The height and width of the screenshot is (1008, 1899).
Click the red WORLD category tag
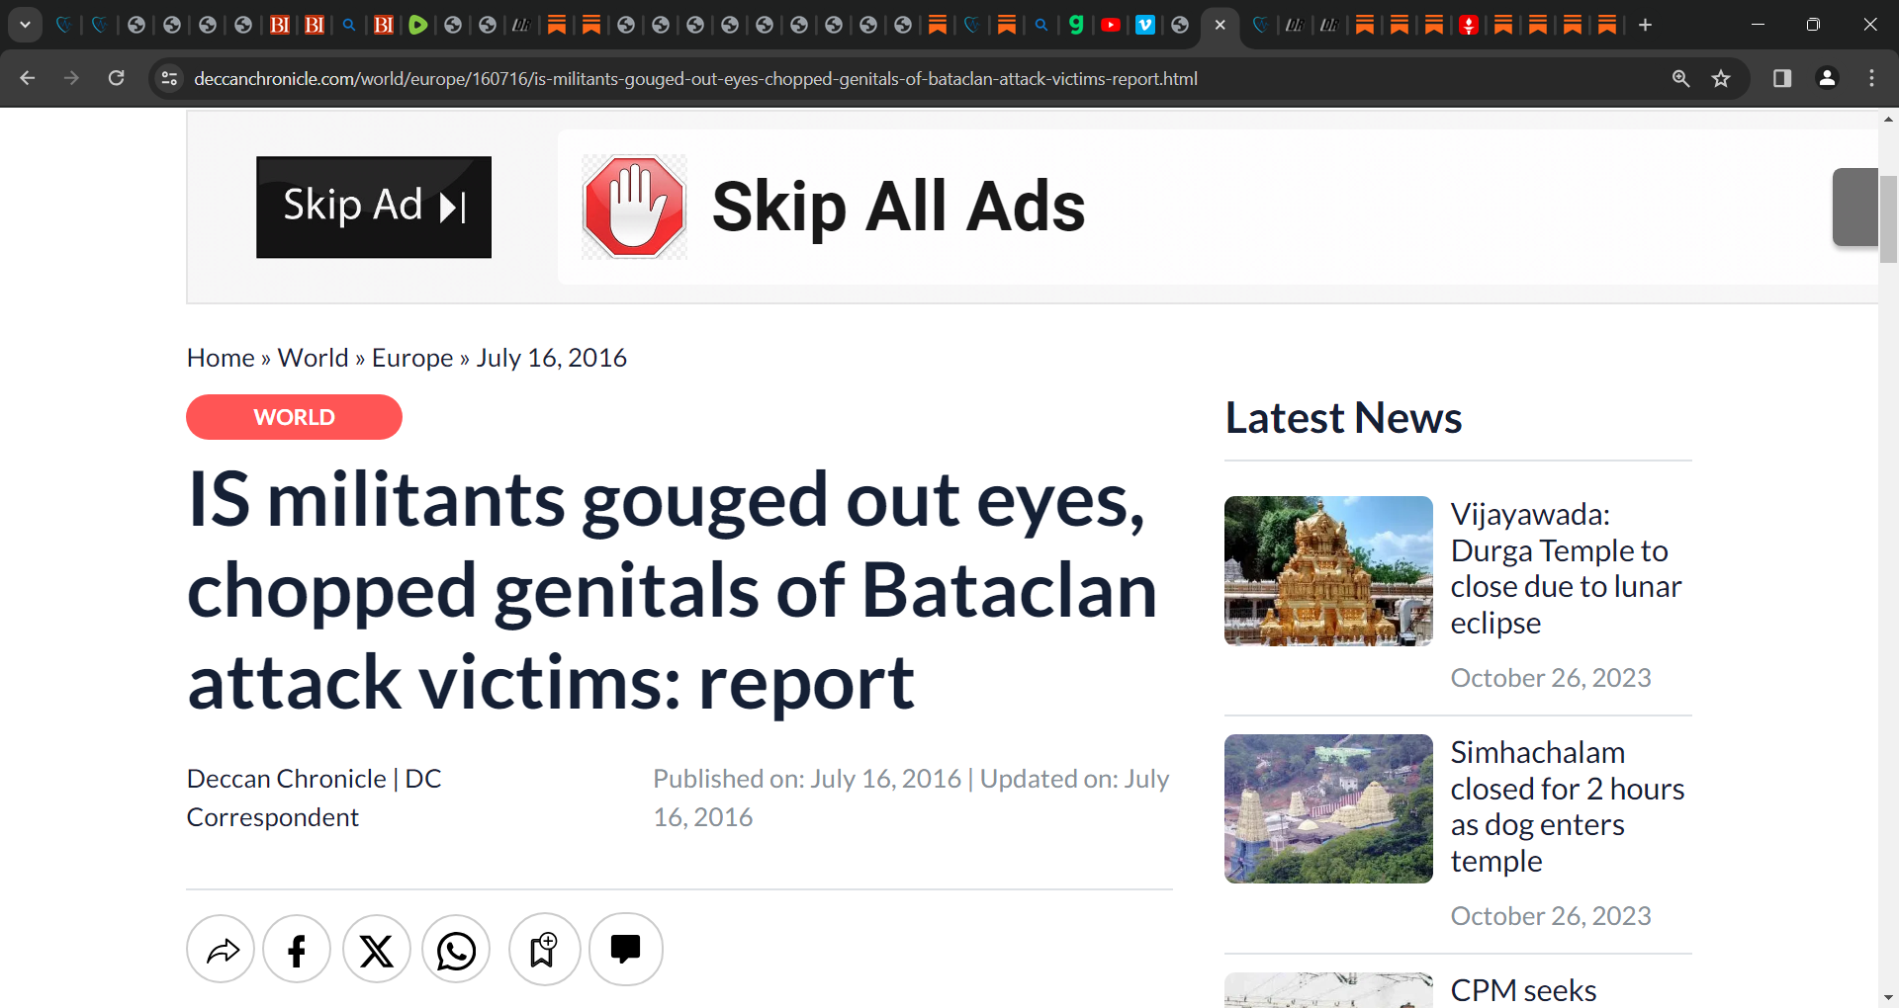pos(294,417)
